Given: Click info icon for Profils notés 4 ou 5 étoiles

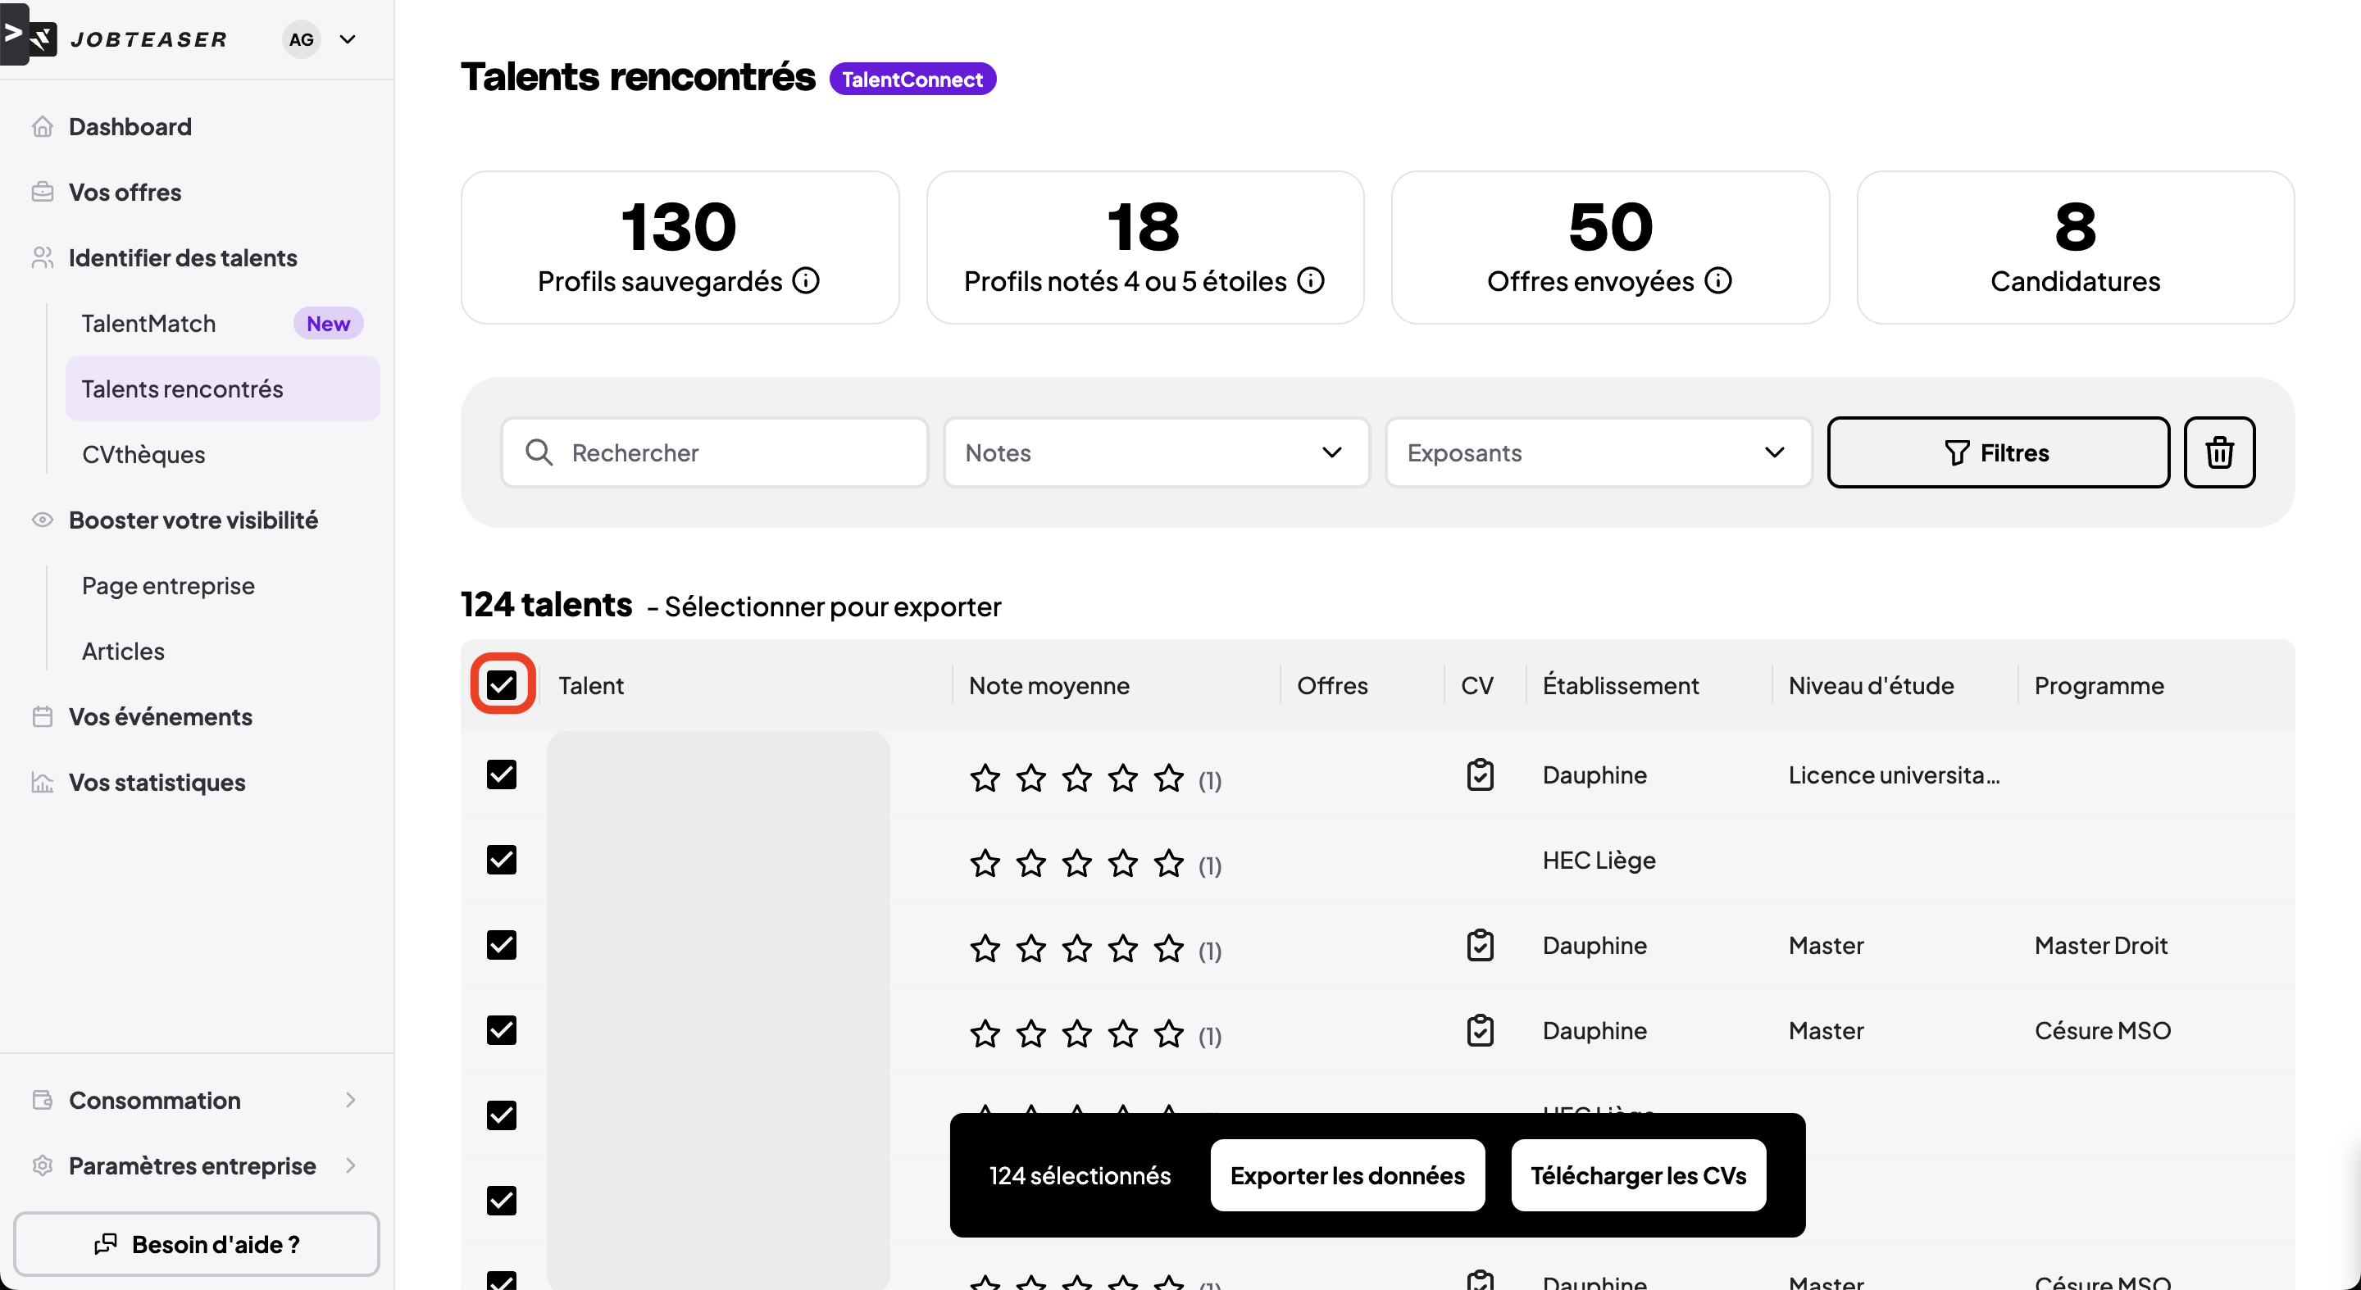Looking at the screenshot, I should (x=1311, y=280).
